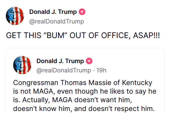
Task: Open the quoted post body about Thomas Massie
Action: pos(85,96)
